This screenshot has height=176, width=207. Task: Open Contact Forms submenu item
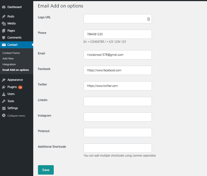point(11,53)
